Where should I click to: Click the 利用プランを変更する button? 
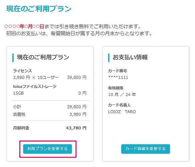[47, 149]
